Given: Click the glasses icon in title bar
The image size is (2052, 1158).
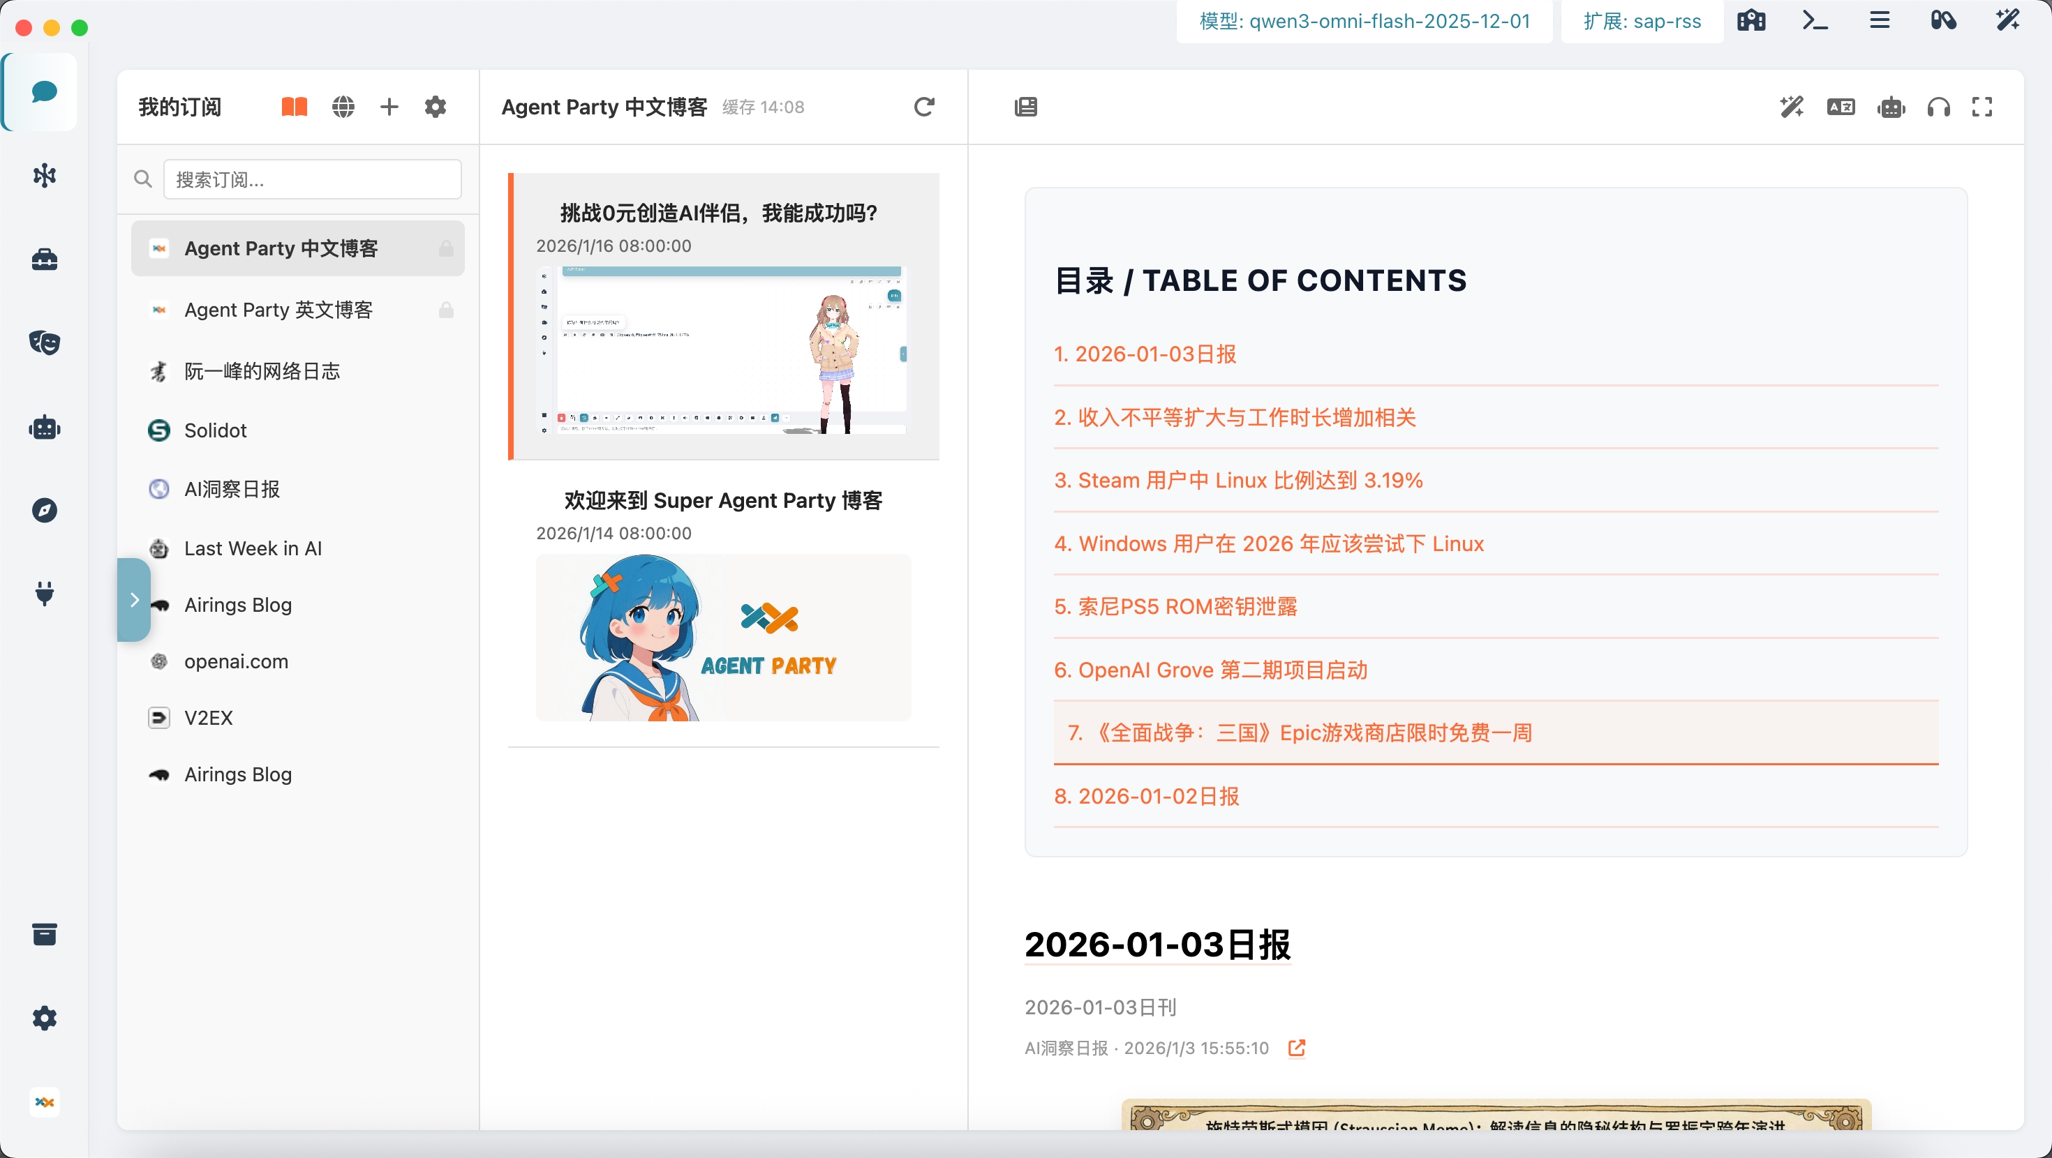Looking at the screenshot, I should point(1944,20).
